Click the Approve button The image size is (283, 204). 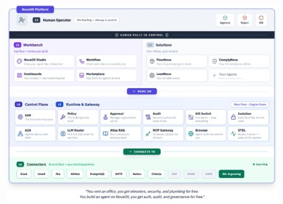[x=225, y=20]
